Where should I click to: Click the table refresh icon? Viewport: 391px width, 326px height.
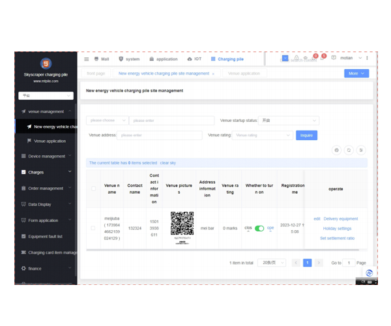pos(349,150)
